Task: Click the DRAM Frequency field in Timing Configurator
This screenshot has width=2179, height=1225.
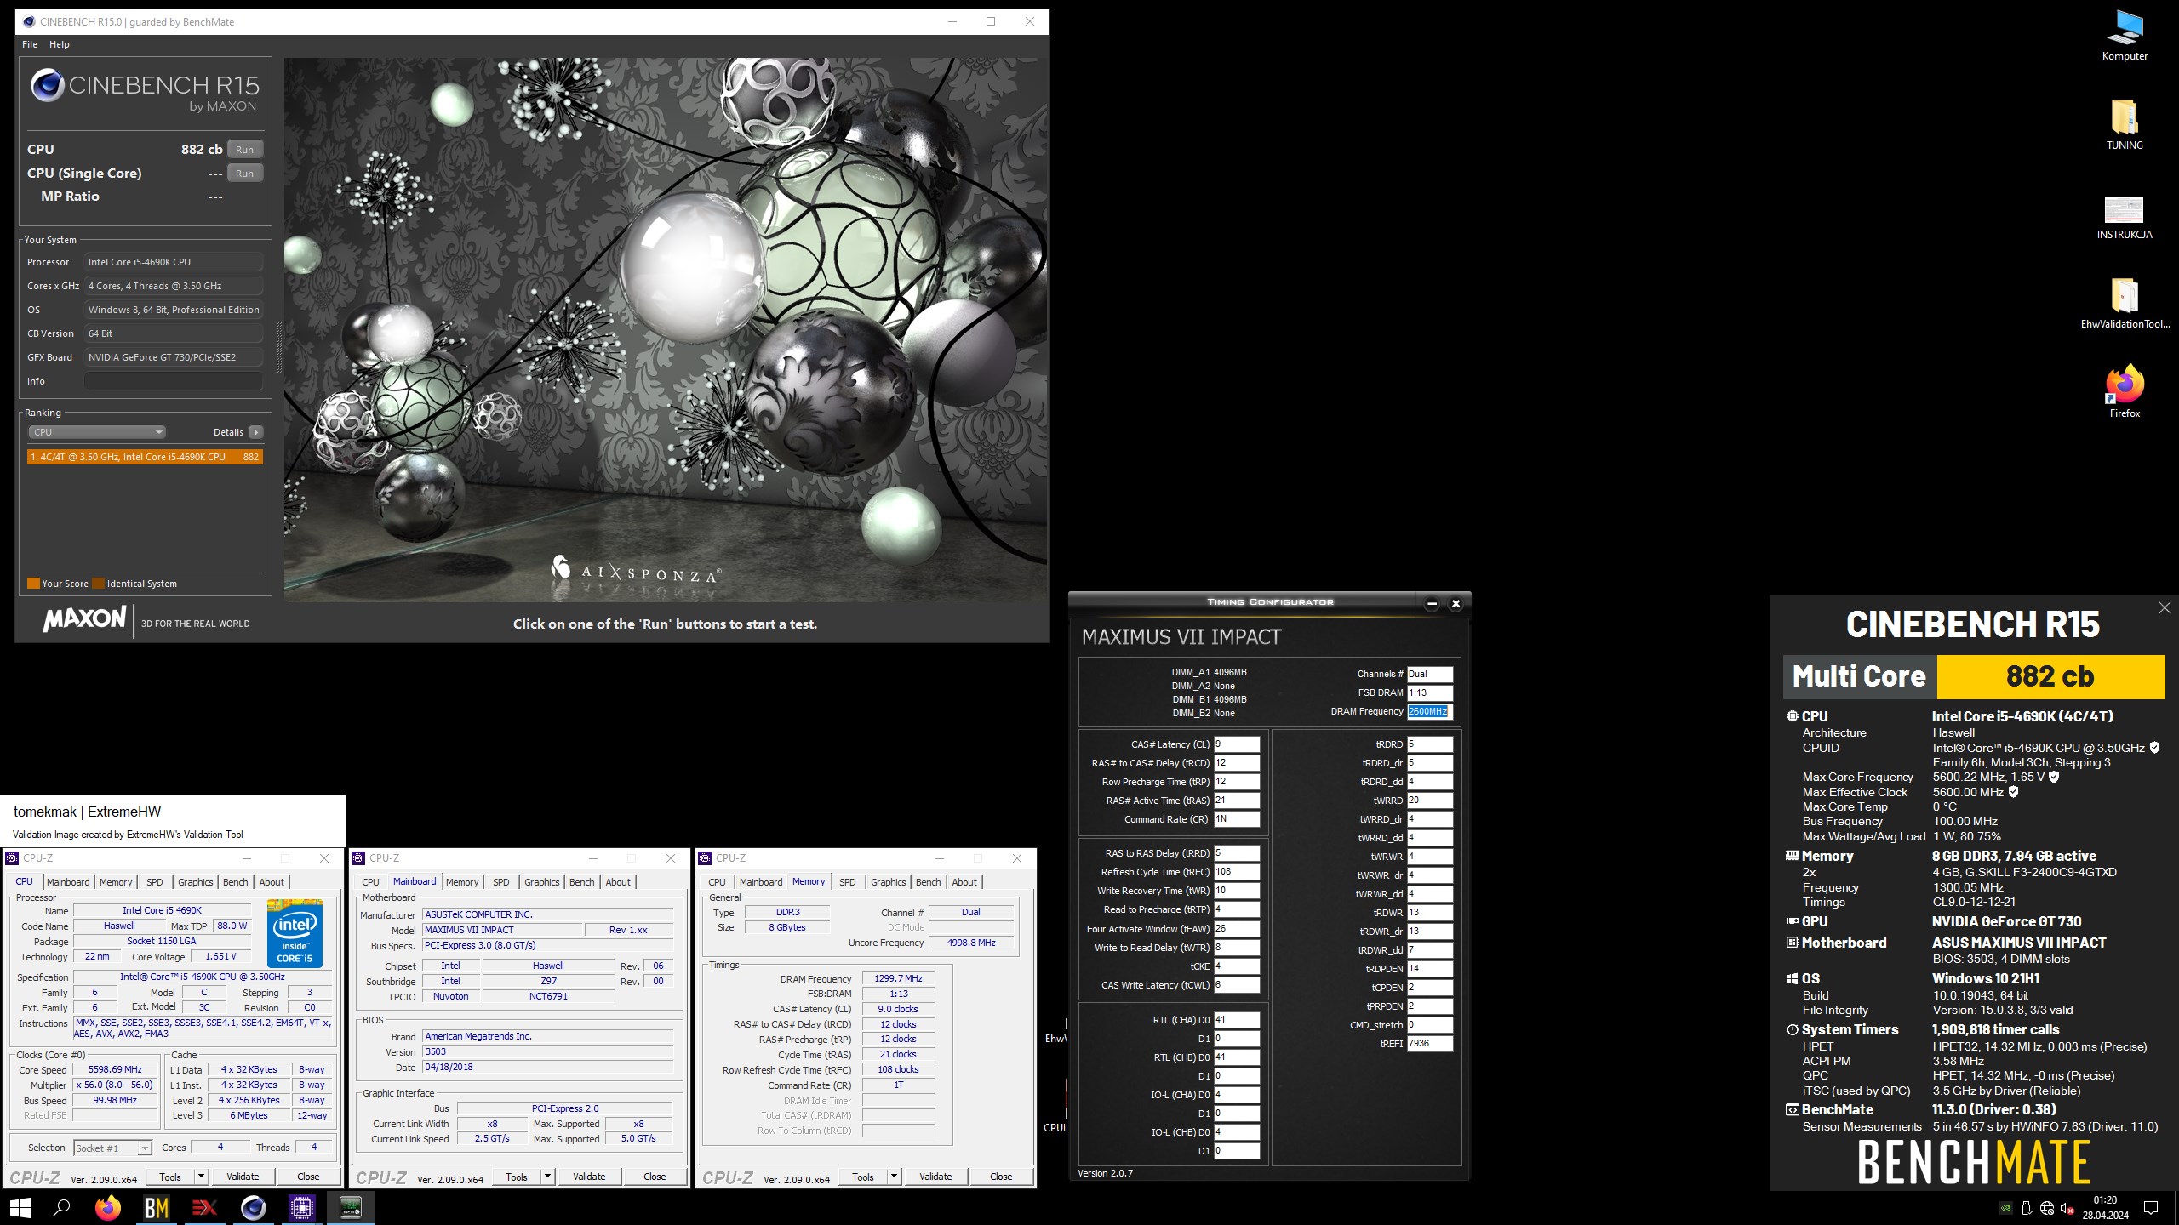Action: [1430, 711]
